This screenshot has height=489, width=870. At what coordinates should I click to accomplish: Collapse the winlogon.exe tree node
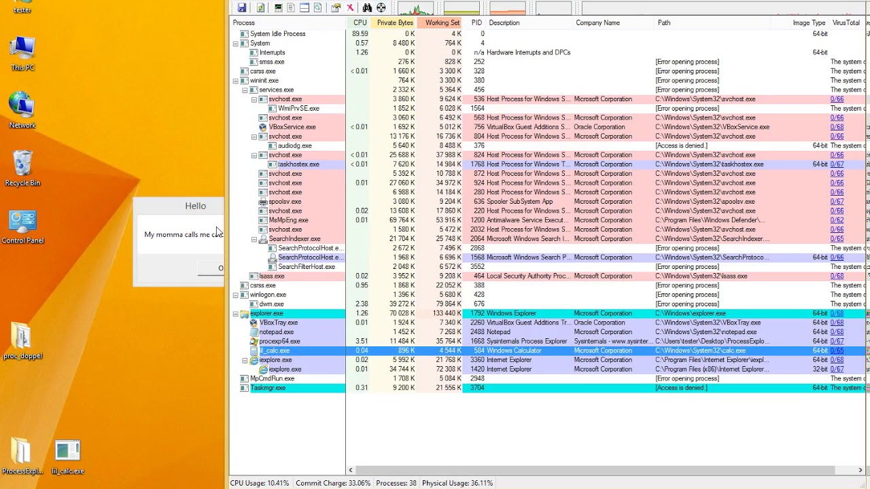pos(236,295)
